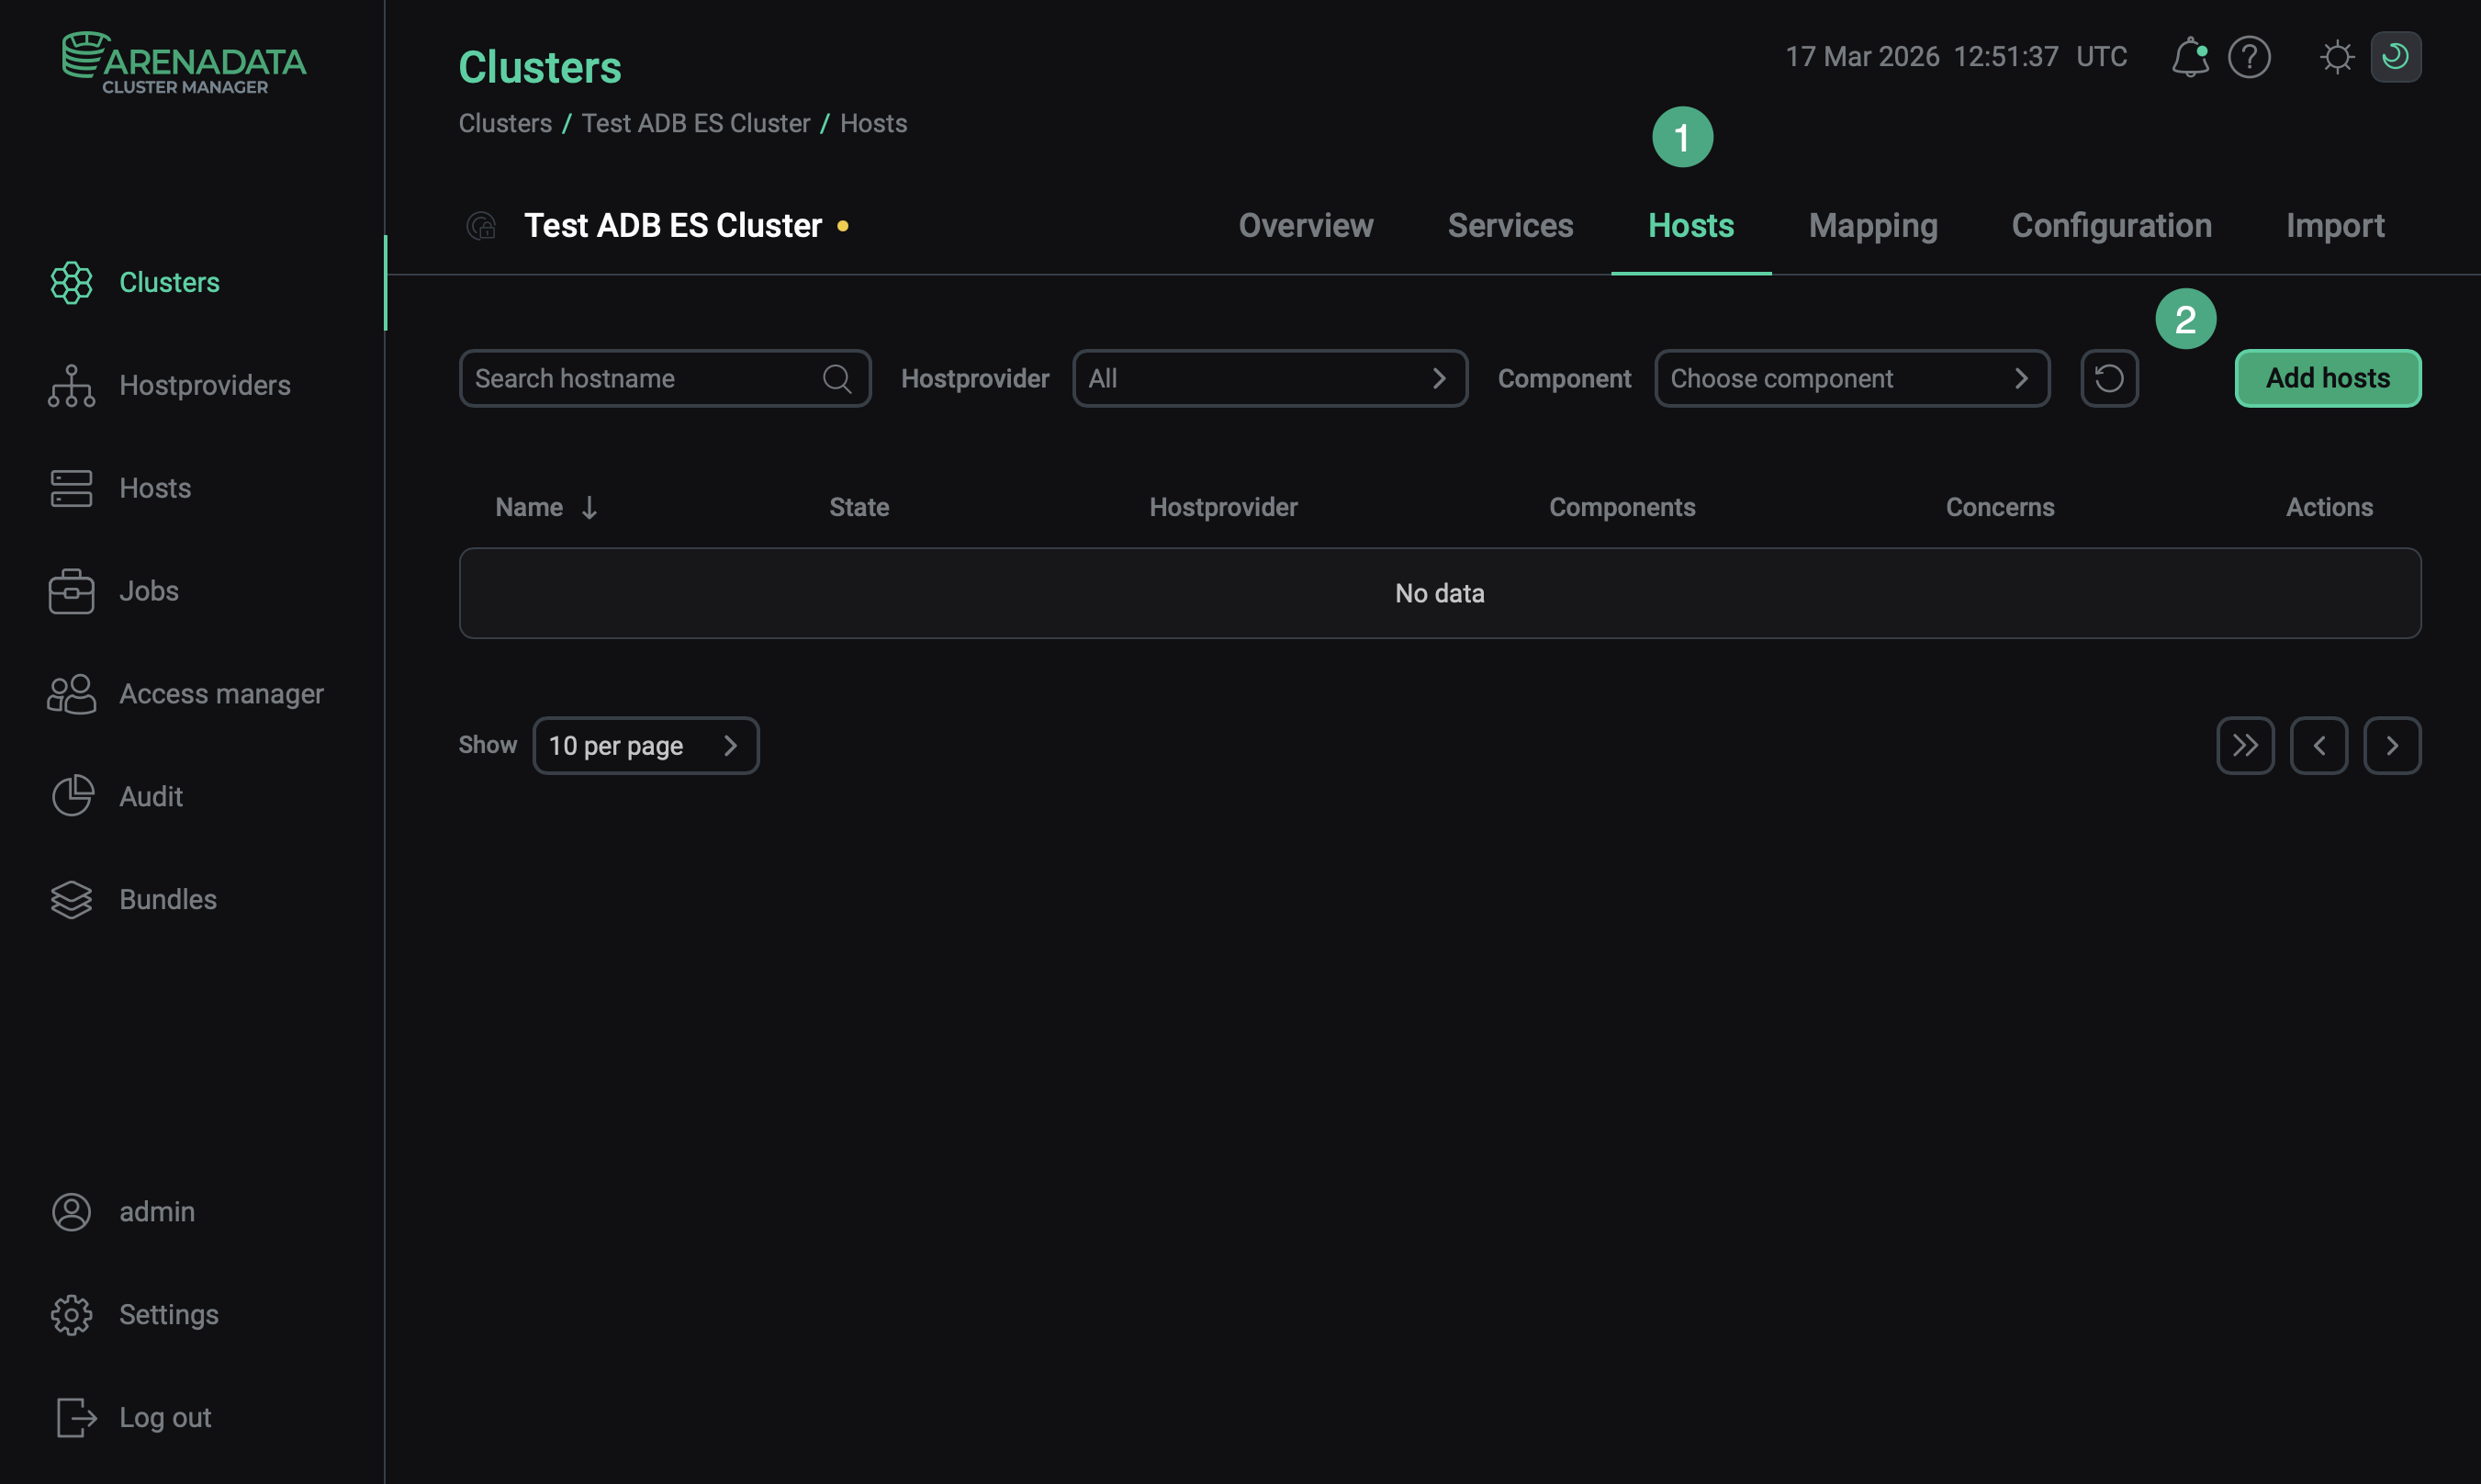
Task: Open the 10 per page dropdown
Action: click(x=646, y=745)
